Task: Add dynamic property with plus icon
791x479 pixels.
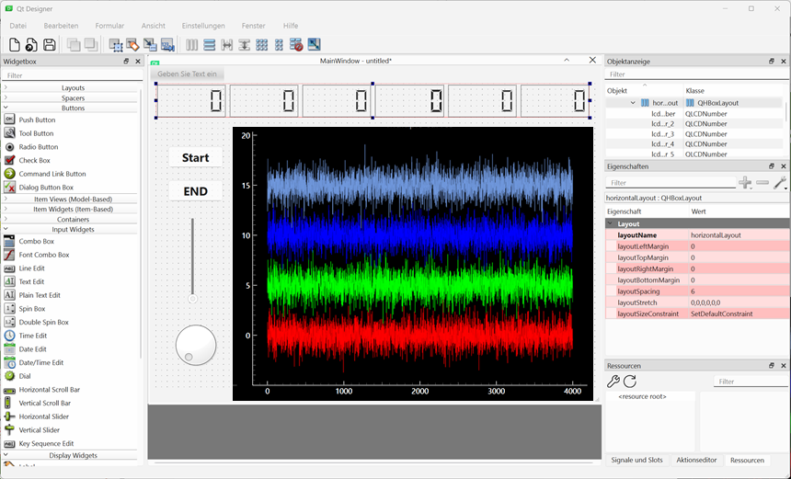Action: click(x=745, y=183)
